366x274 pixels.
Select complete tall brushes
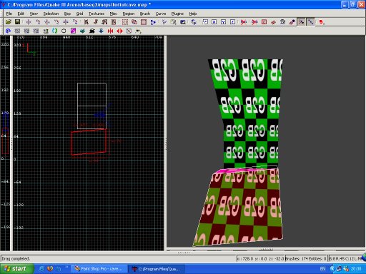point(86,22)
